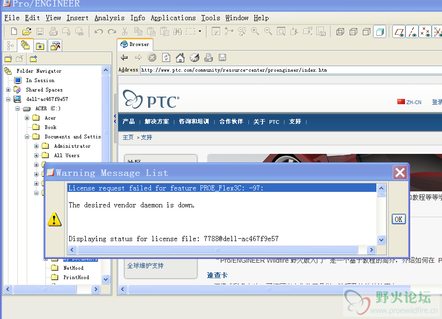Click the Zoom In magnifier icon
442x319 pixels.
(255, 31)
